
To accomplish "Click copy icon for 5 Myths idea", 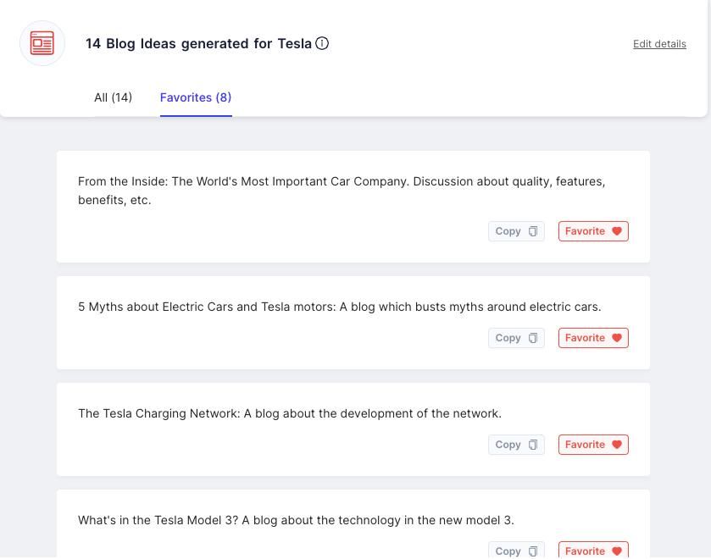I will point(533,338).
